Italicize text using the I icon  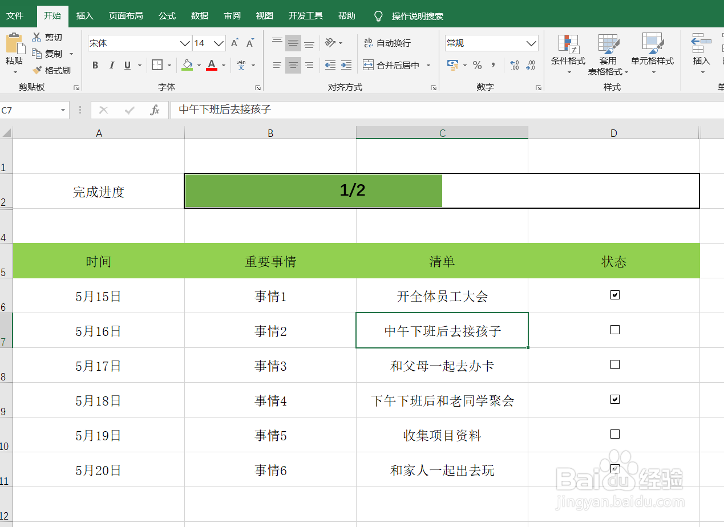coord(111,65)
